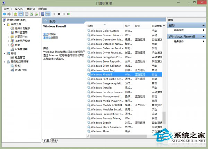Select the Windows Event Collector service
The image size is (208, 149).
tap(125, 66)
